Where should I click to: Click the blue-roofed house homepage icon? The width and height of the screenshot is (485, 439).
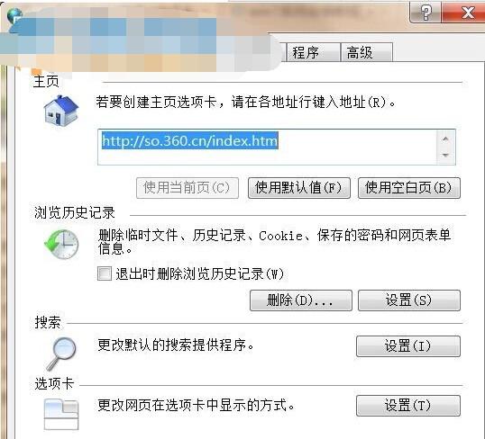click(x=61, y=111)
